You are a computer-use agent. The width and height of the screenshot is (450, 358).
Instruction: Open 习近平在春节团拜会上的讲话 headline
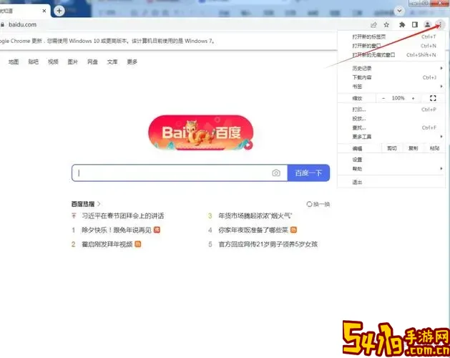(x=123, y=216)
